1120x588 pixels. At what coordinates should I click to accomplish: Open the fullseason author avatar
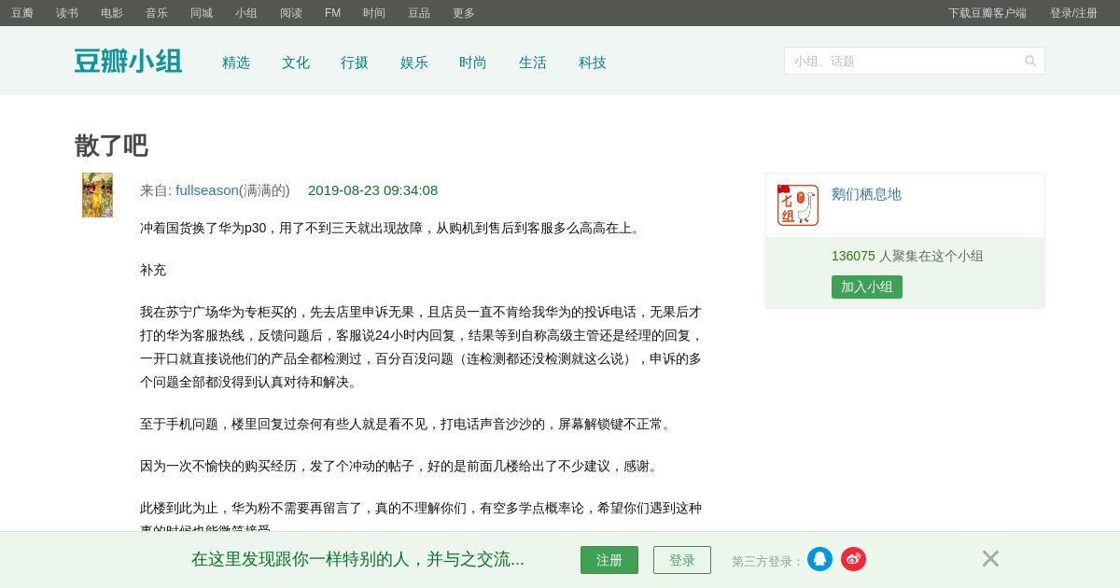[x=97, y=195]
